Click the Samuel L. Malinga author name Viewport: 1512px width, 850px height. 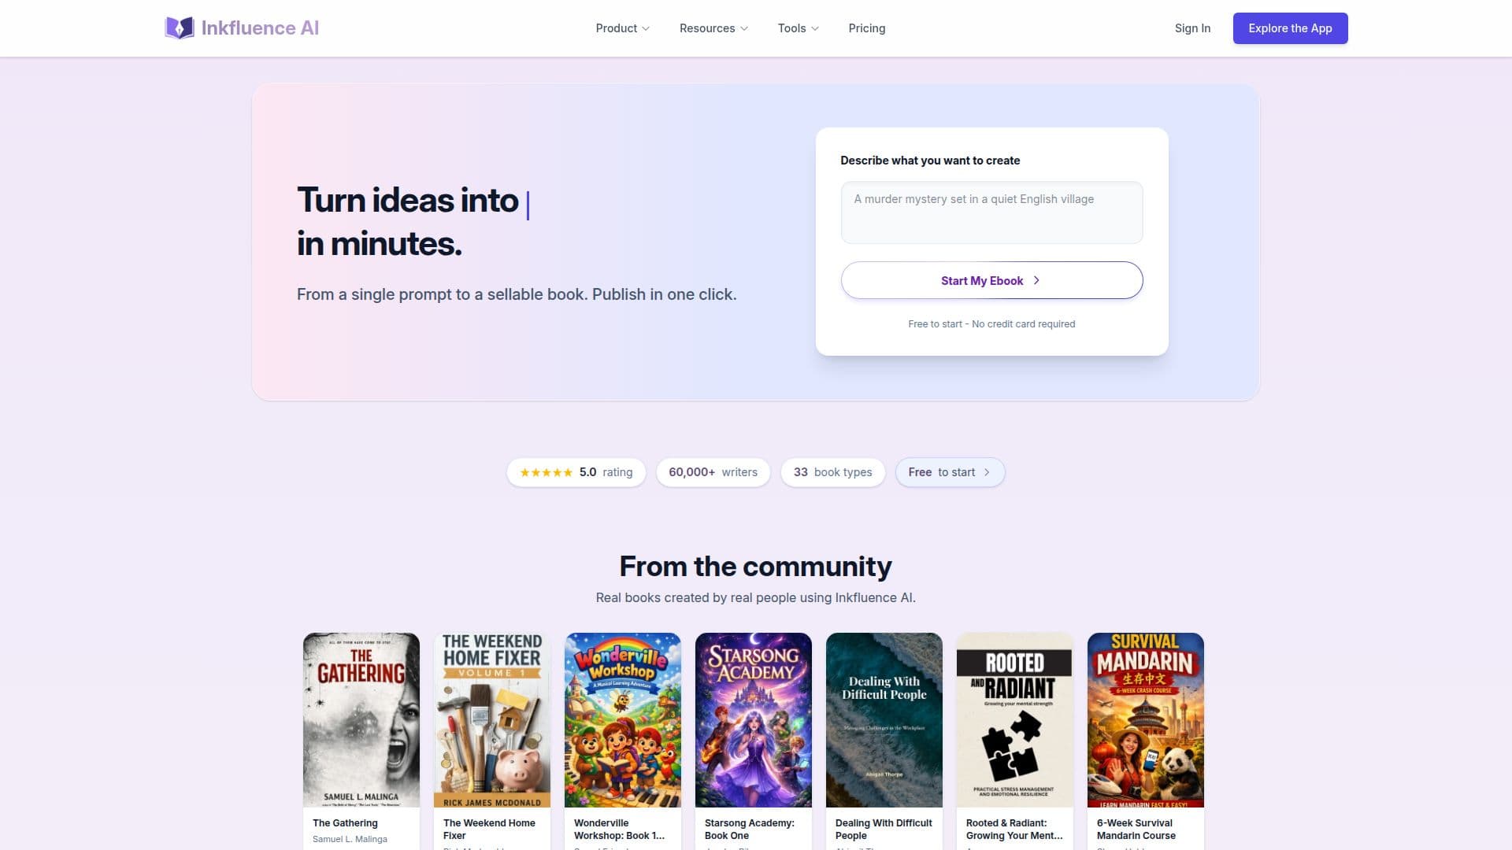coord(350,839)
